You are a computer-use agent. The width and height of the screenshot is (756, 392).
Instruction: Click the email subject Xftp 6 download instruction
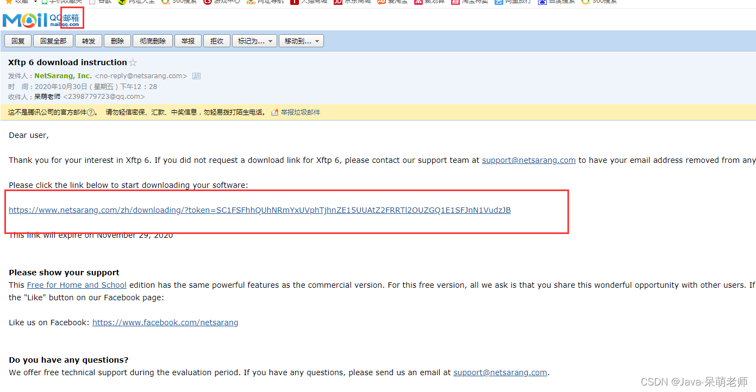click(67, 62)
